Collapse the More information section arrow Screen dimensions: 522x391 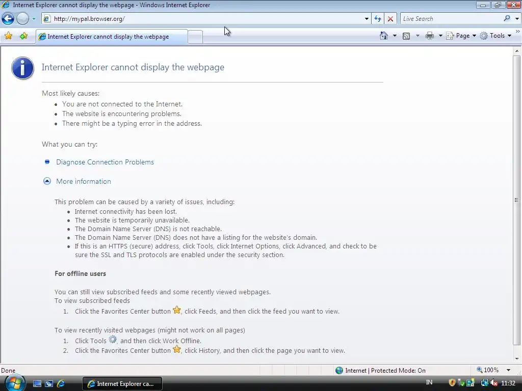[47, 181]
